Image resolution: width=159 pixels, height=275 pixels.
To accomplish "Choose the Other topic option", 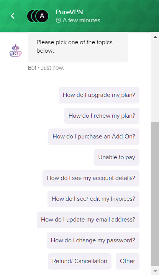I will click(127, 261).
